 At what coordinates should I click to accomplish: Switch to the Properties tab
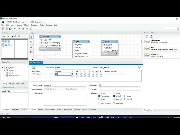(x=15, y=110)
